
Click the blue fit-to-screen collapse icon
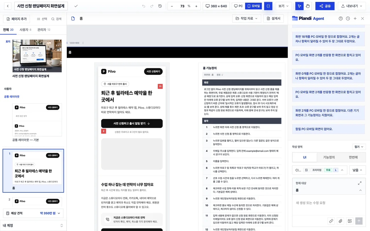(x=268, y=6)
